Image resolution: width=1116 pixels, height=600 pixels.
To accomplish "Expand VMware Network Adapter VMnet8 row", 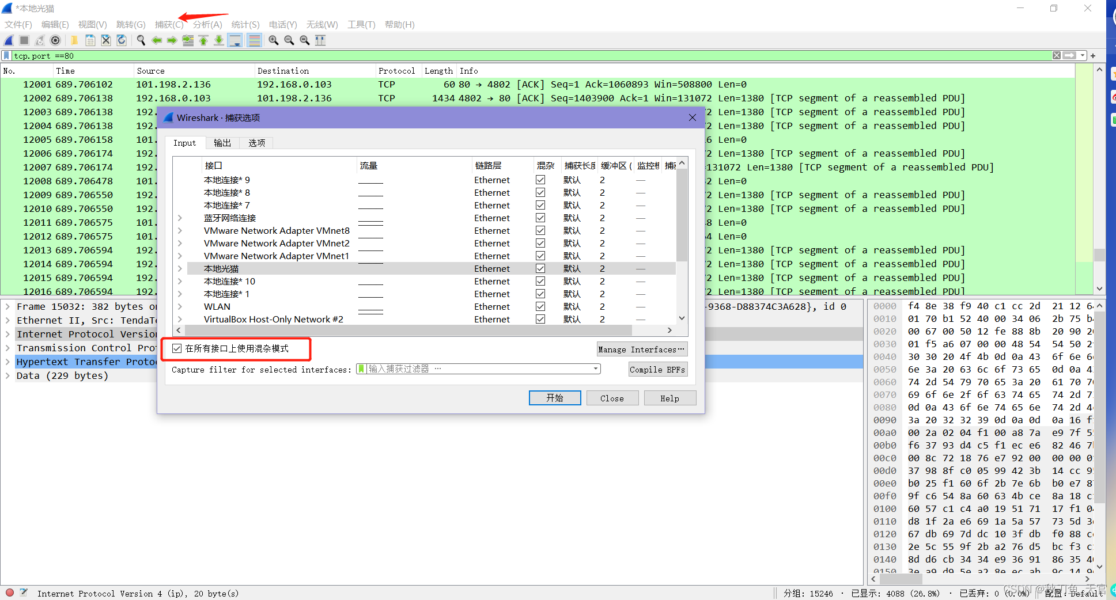I will click(x=180, y=230).
